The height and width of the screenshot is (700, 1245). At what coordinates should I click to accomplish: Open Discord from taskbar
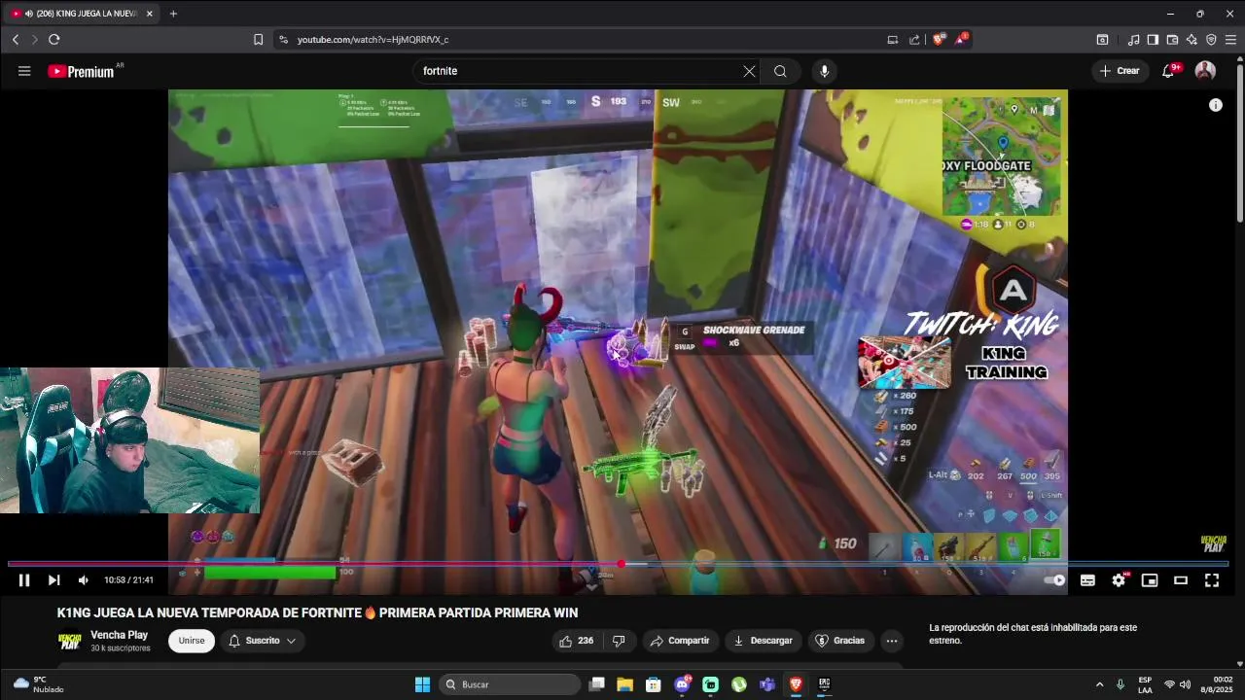coord(682,684)
